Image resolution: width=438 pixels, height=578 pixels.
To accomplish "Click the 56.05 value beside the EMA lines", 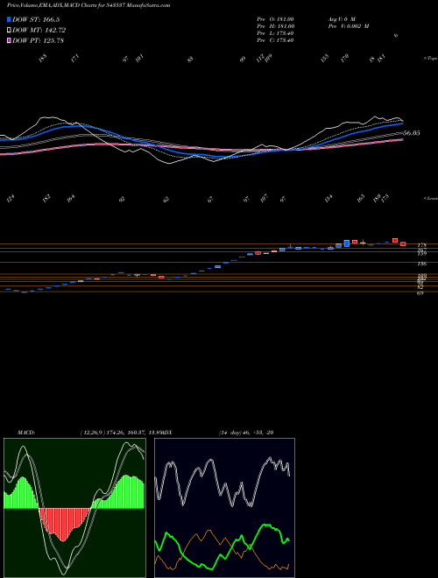I will [x=412, y=133].
